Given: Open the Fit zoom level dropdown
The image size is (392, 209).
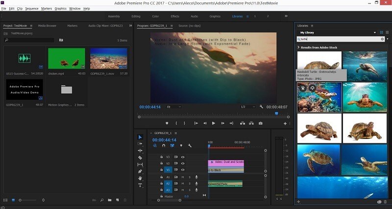Looking at the screenshot, I should tap(174, 107).
